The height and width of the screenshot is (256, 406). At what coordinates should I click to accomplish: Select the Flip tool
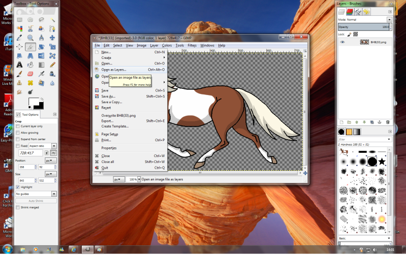[41, 56]
